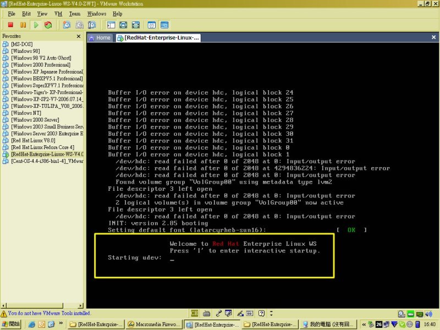The image size is (440, 330).
Task: Select [Red Hat Linux Fedora Core 4] favorite
Action: click(x=38, y=147)
